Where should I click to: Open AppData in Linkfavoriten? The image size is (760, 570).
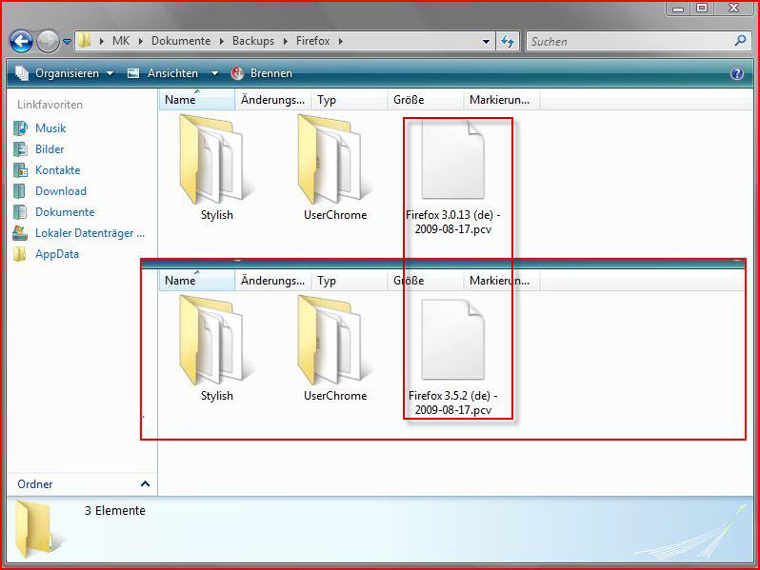coord(57,254)
